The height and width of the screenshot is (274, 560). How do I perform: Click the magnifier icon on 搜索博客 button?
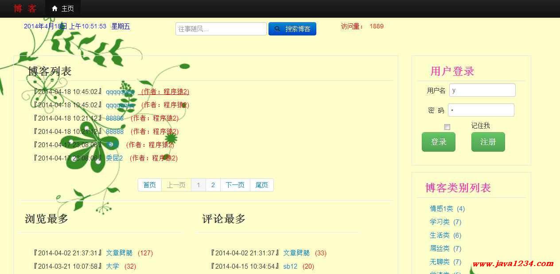(x=277, y=28)
